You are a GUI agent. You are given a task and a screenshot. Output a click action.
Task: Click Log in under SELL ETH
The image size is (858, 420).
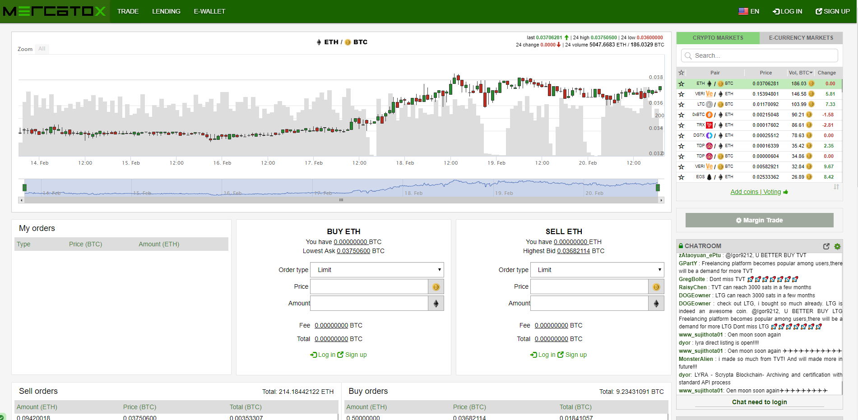543,355
